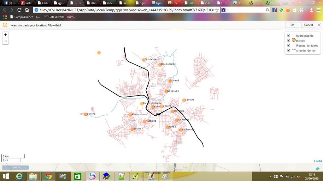Open QGIS Desktop from the taskbar
This screenshot has width=323, height=181.
point(136,176)
